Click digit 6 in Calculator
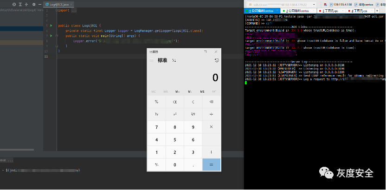 pyautogui.click(x=193, y=139)
